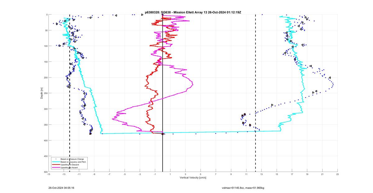The height and width of the screenshot is (193, 373).
Task: Click x-axis tick label '21'
Action: pos(322,174)
